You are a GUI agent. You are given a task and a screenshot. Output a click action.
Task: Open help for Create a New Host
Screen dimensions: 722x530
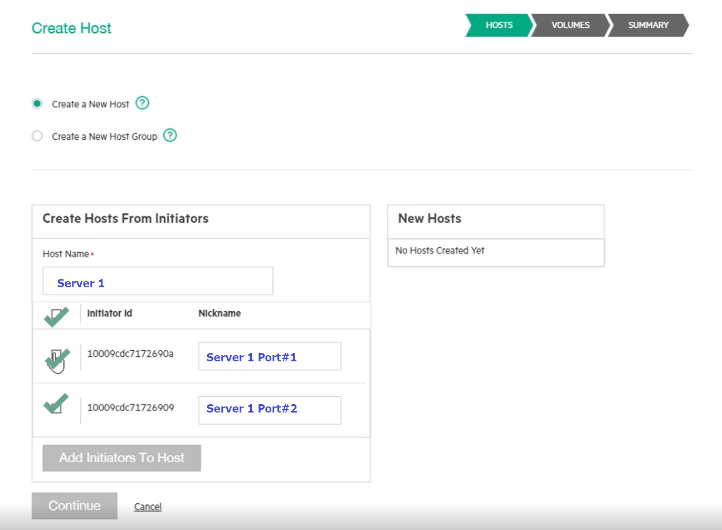click(142, 104)
